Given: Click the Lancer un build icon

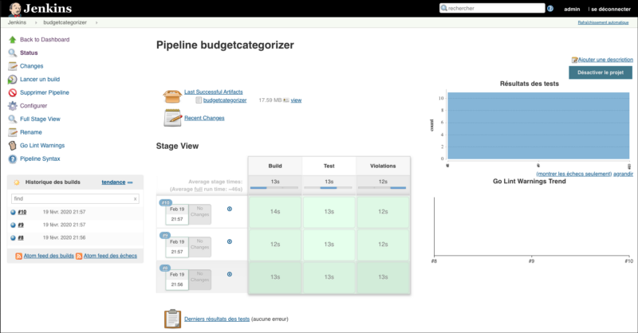Looking at the screenshot, I should click(x=12, y=80).
